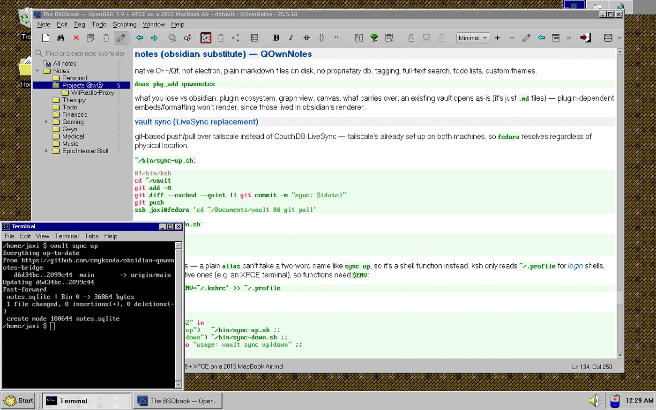656x410 pixels.
Task: Switch to Terminal from the taskbar
Action: (86, 401)
